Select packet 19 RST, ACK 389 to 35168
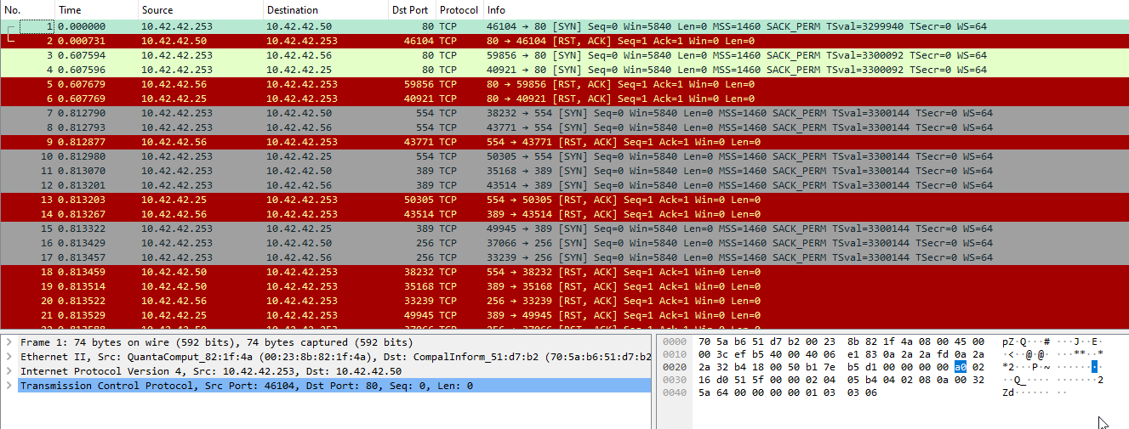This screenshot has height=429, width=1129. (564, 286)
